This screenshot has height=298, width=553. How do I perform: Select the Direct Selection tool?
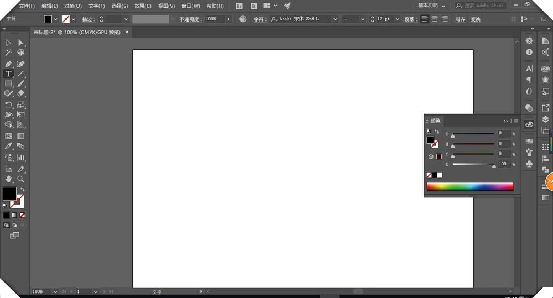(x=21, y=43)
